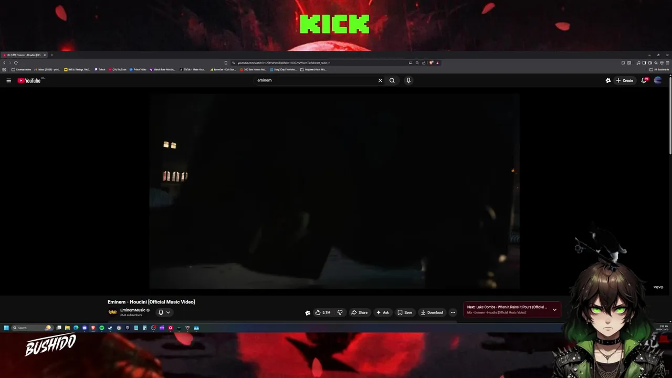This screenshot has width=672, height=378.
Task: Open Brave Rewards triangle icon
Action: coord(437,62)
